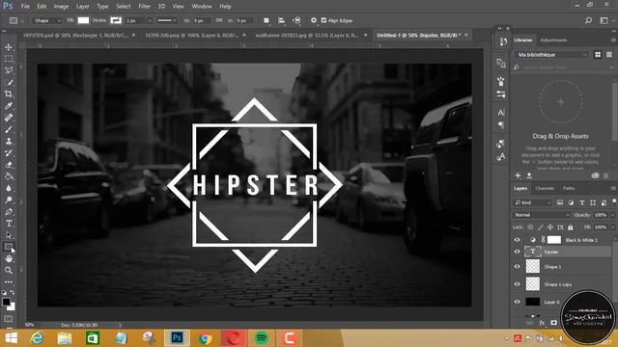Select the Pen tool
618x347 pixels.
tap(9, 212)
